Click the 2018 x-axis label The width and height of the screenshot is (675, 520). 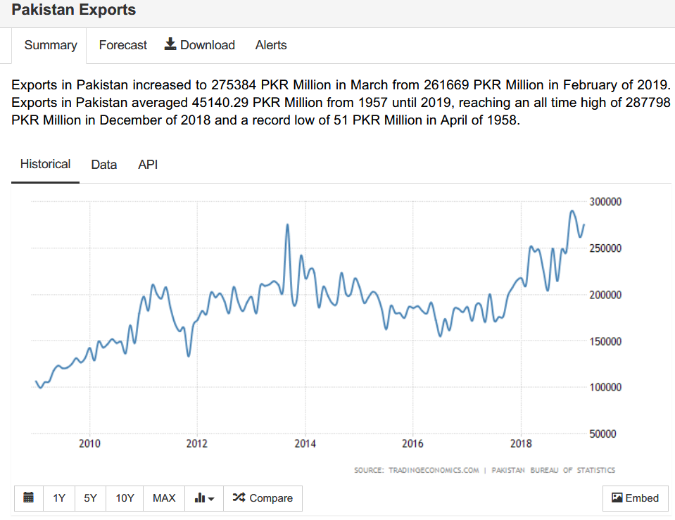(521, 443)
